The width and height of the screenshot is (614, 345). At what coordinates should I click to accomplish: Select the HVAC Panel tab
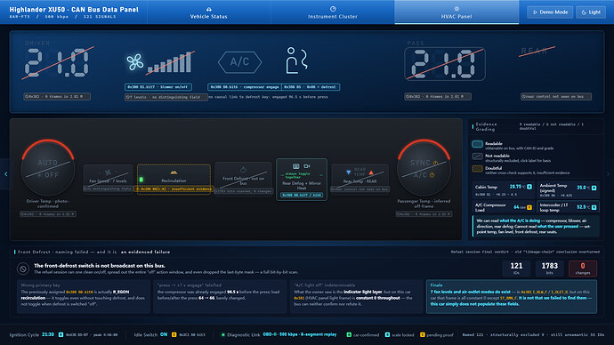tap(456, 12)
